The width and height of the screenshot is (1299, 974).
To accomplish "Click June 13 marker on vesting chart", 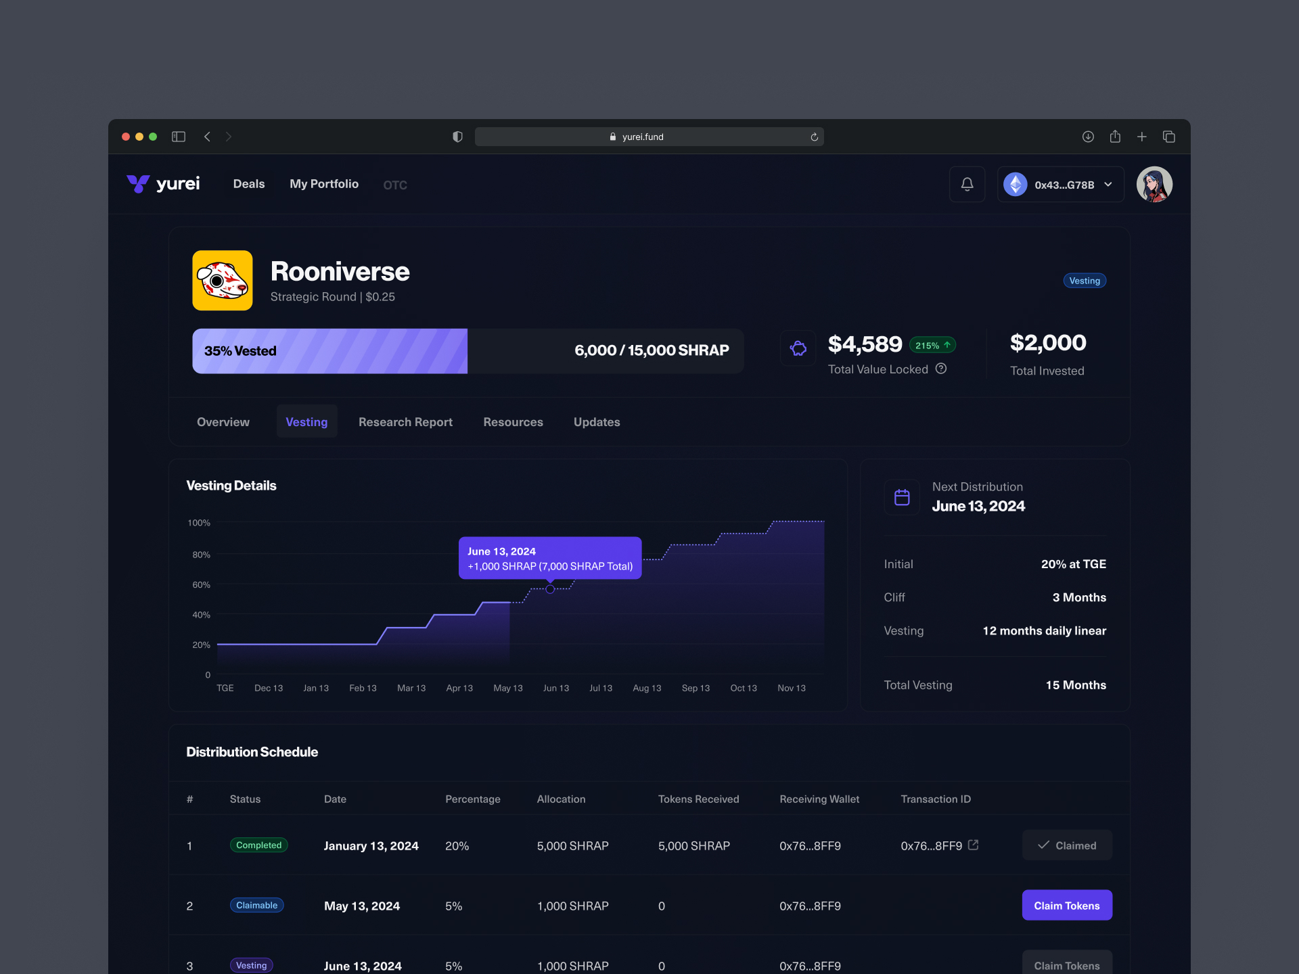I will pos(550,589).
